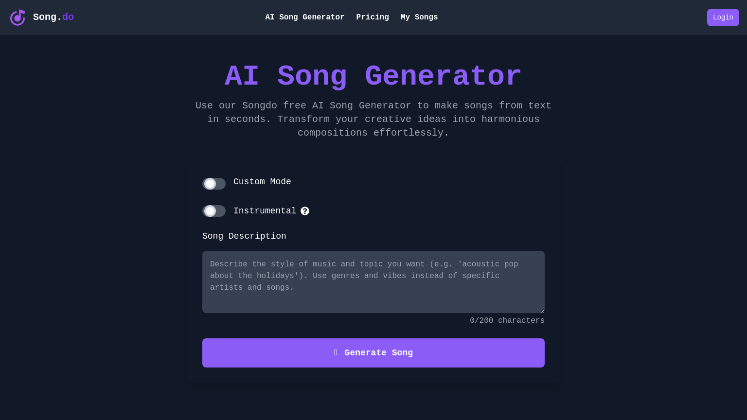
Task: Click the Song Description field label
Action: (244, 236)
